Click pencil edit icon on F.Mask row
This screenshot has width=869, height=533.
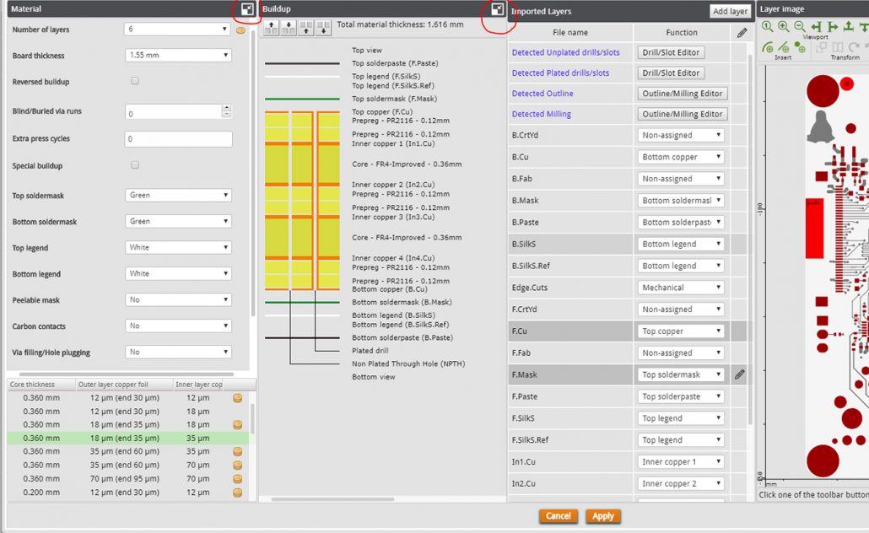pos(739,374)
